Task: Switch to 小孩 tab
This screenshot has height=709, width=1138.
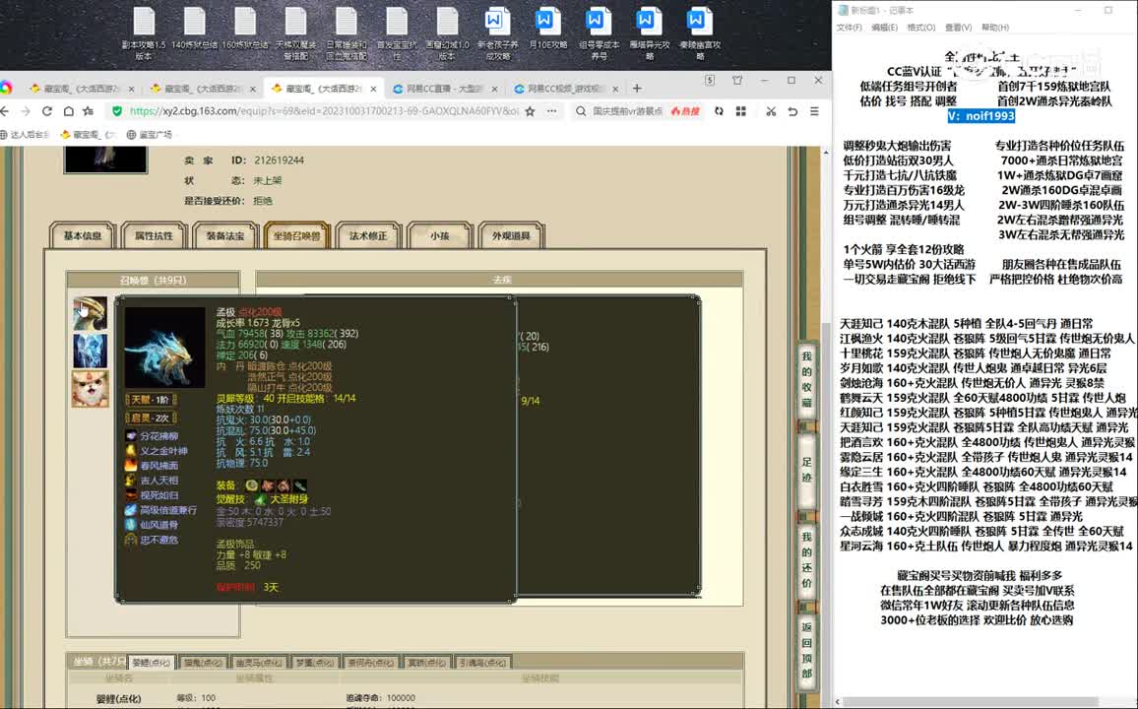Action: pyautogui.click(x=440, y=236)
